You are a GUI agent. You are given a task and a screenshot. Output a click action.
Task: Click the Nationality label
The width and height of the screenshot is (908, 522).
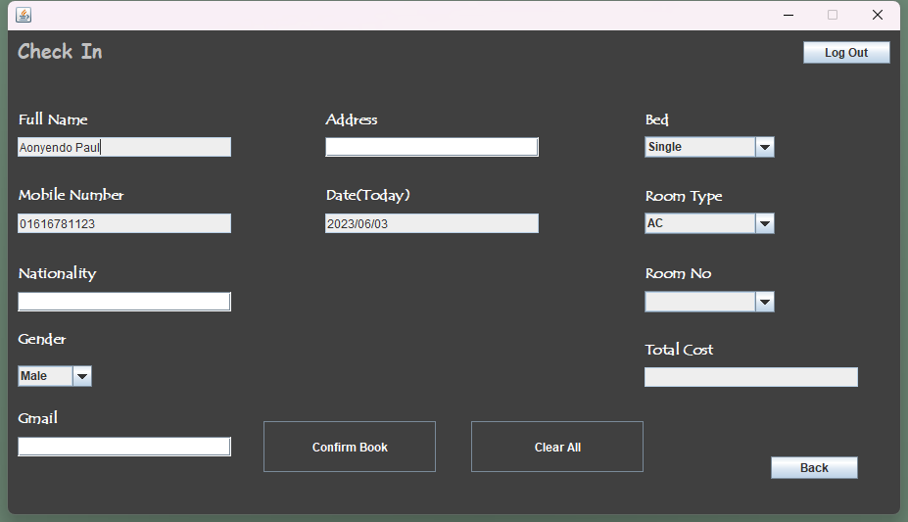[57, 273]
